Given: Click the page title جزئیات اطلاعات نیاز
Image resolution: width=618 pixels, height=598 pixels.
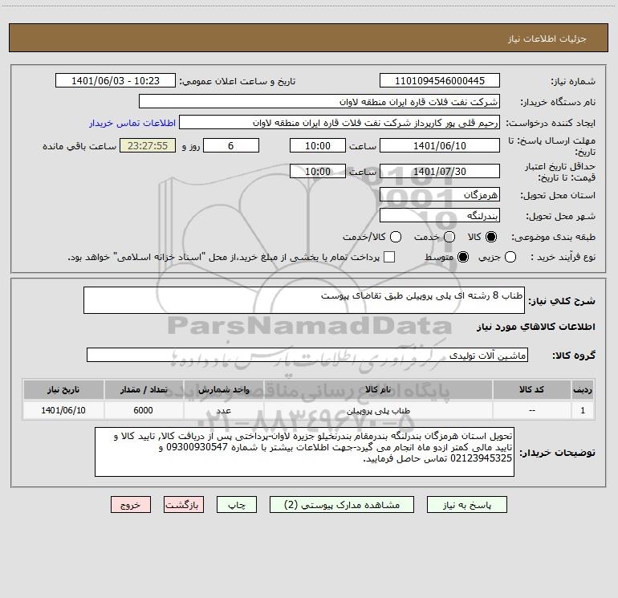Looking at the screenshot, I should click(547, 39).
